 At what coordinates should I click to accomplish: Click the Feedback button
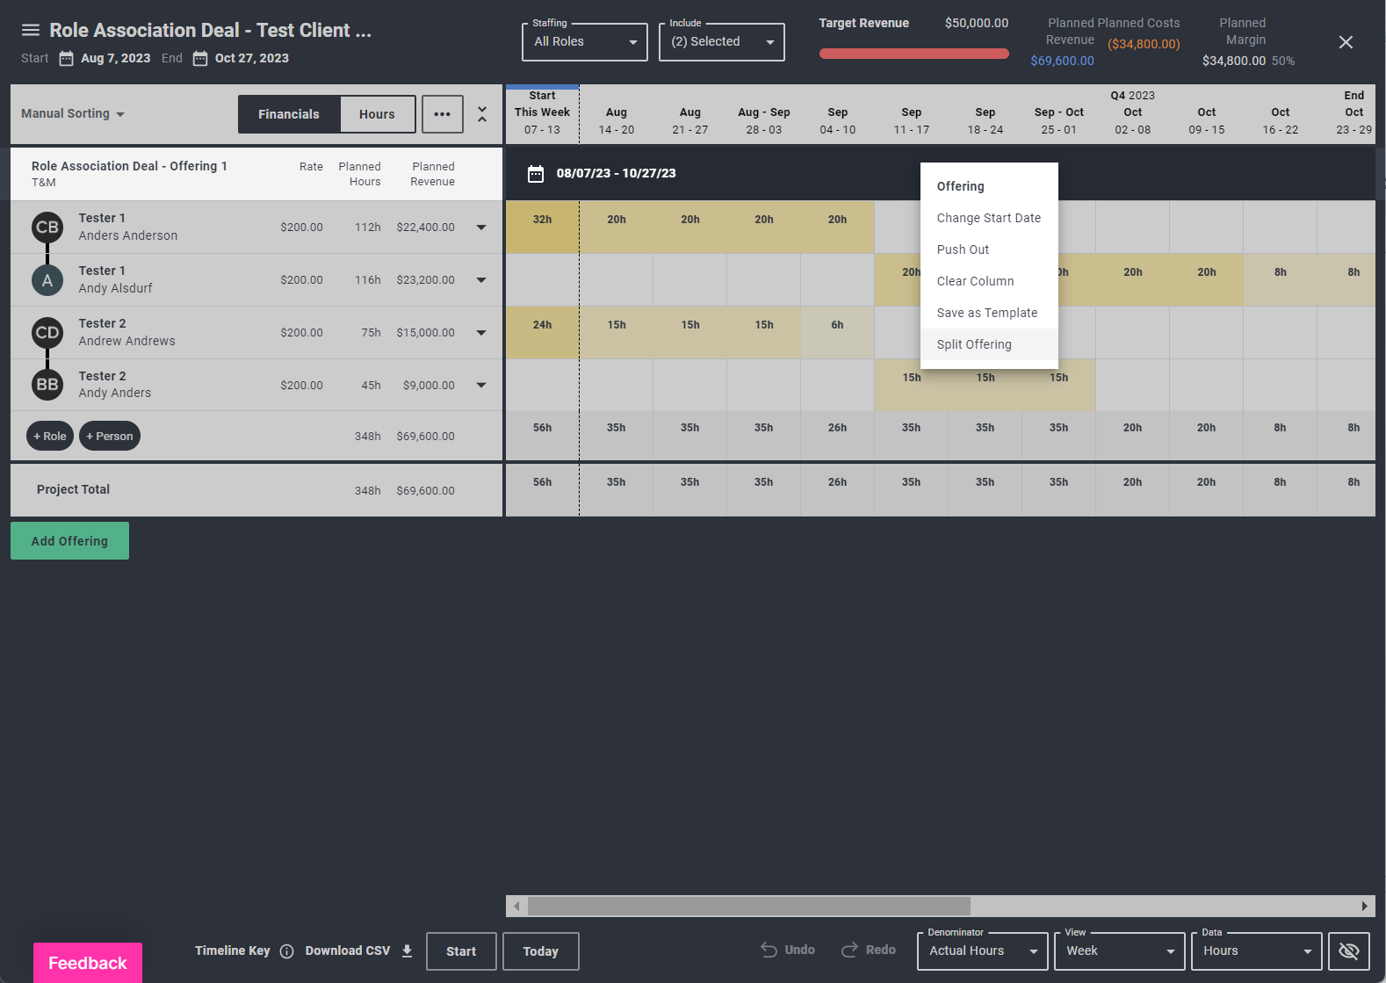pyautogui.click(x=88, y=963)
